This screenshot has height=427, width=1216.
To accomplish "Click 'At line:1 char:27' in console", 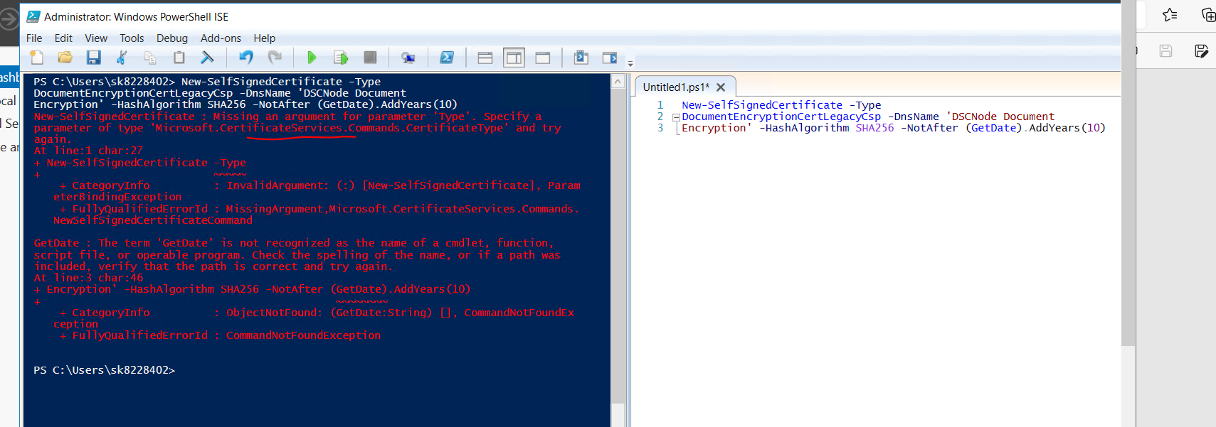I will [x=88, y=151].
